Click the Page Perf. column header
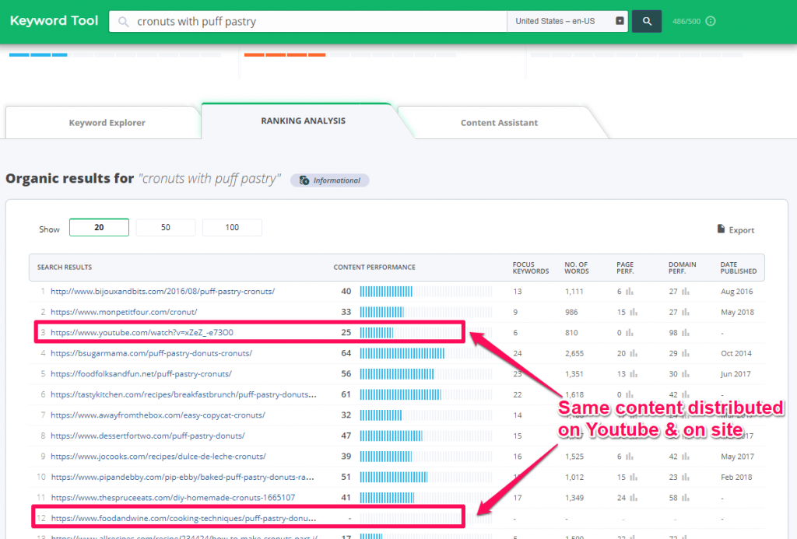 [x=625, y=268]
